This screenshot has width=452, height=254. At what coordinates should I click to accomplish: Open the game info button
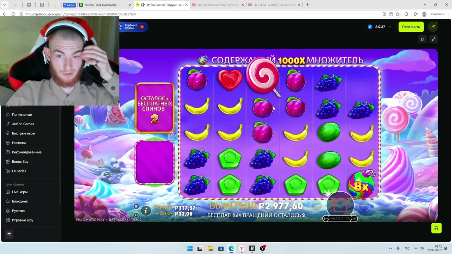(x=146, y=211)
